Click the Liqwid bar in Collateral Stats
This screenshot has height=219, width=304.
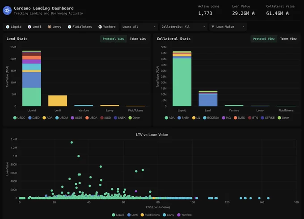[x=182, y=79]
